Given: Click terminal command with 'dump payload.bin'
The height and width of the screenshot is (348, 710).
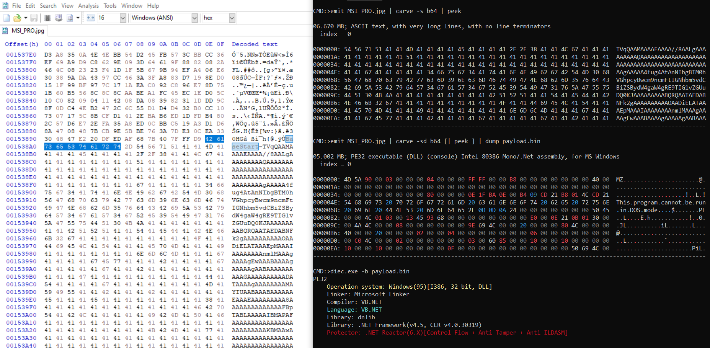Looking at the screenshot, I should 427,141.
